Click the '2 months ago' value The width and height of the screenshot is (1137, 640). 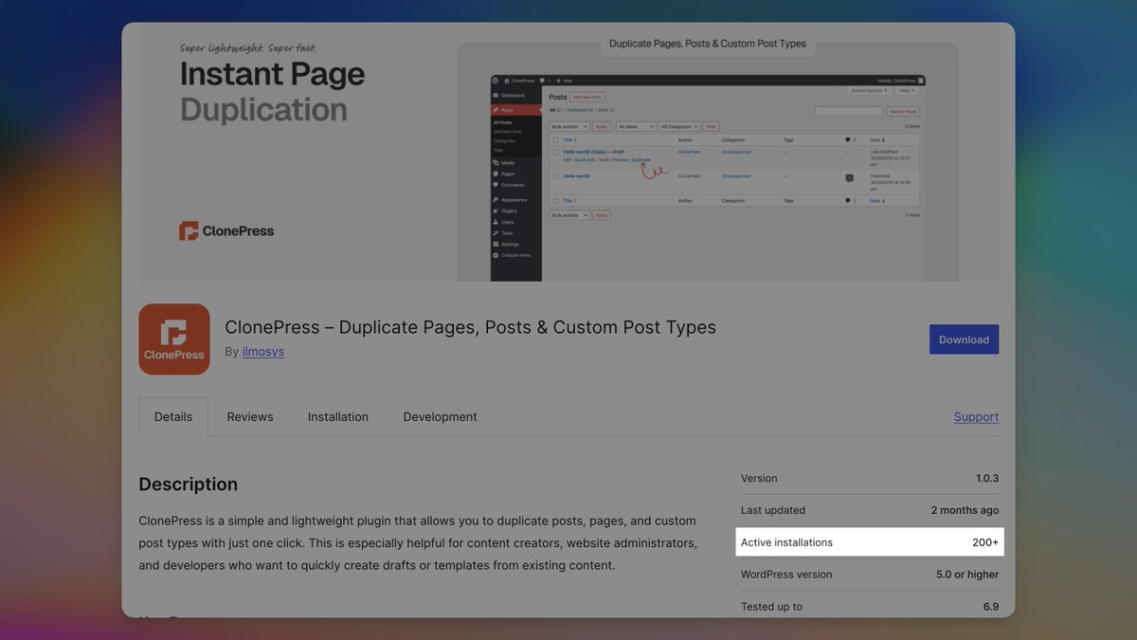tap(965, 510)
